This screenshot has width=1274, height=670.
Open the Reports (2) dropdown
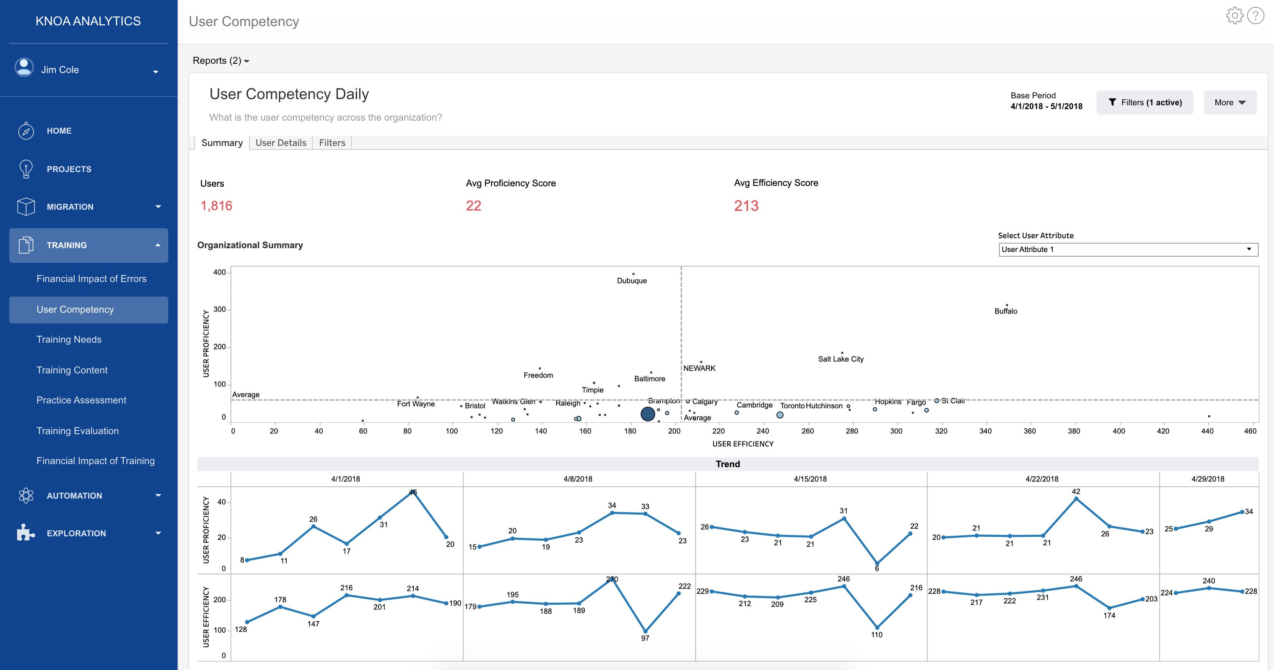click(221, 61)
